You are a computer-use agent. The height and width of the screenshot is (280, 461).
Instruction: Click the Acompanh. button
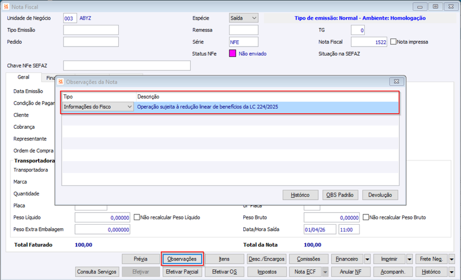click(x=393, y=272)
